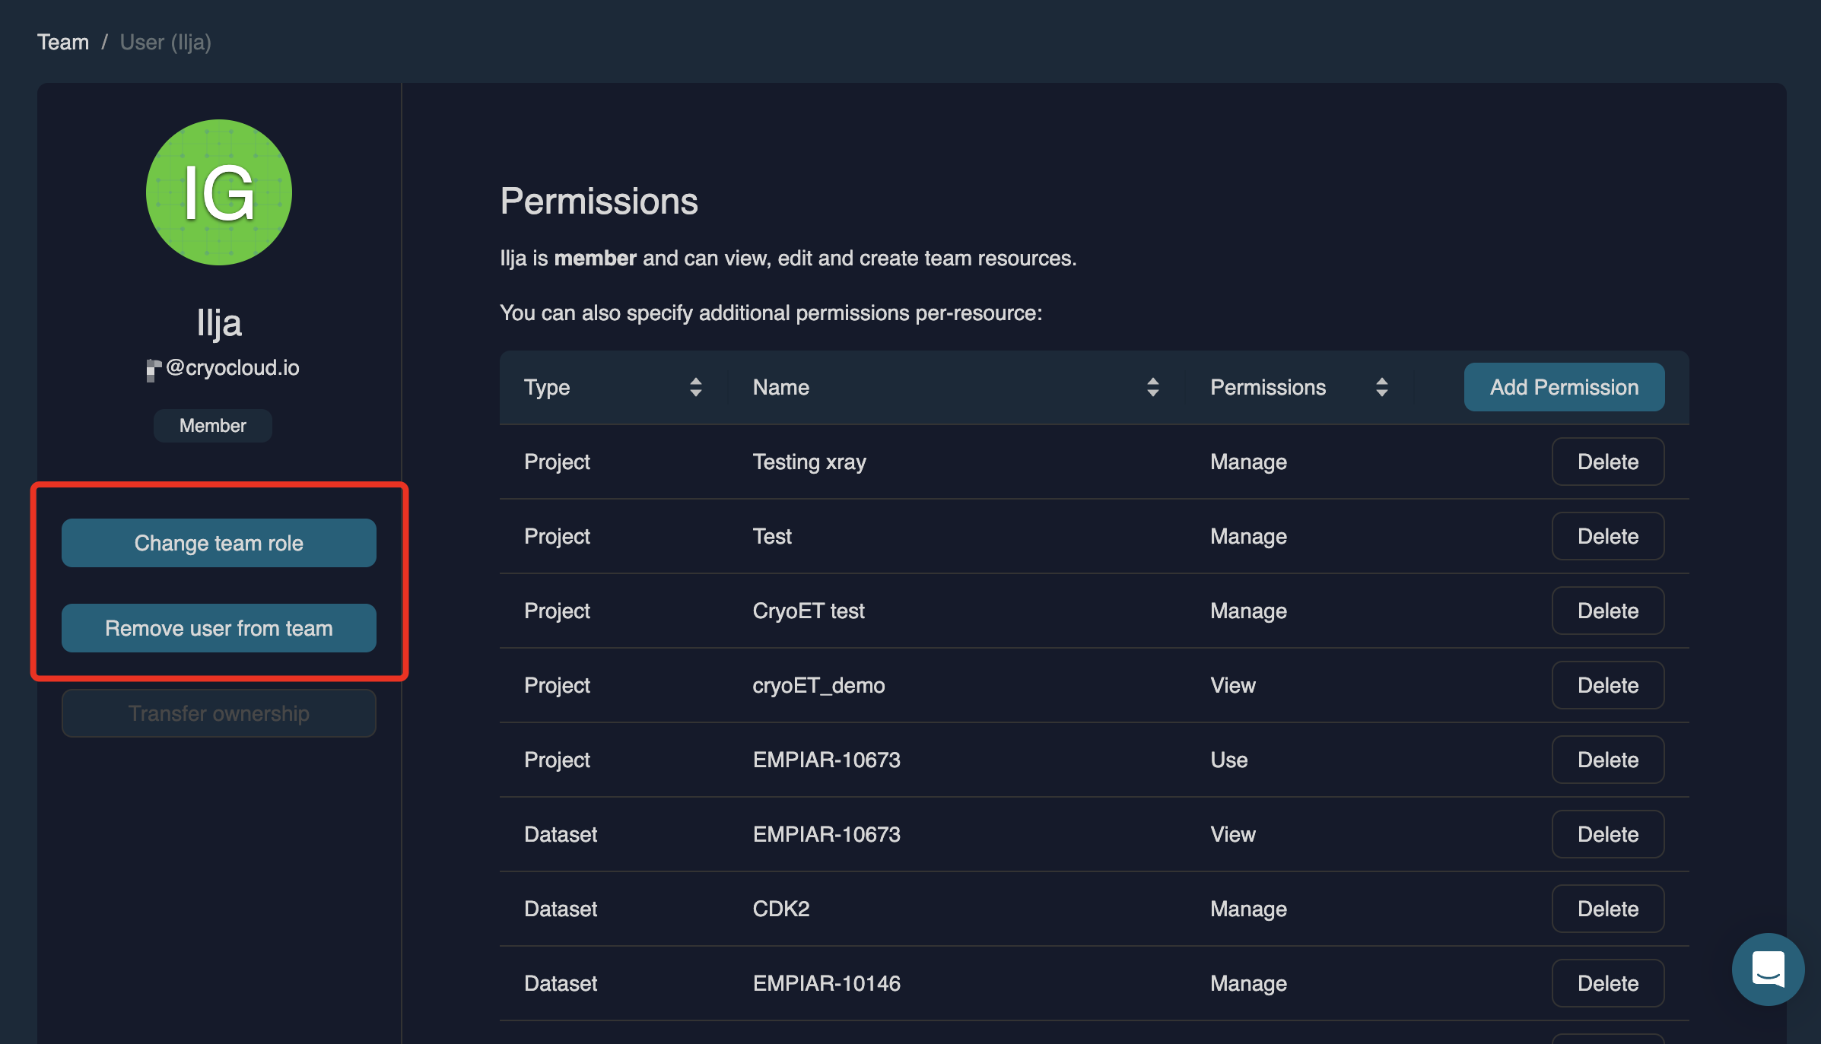Delete the Testing xray permission
This screenshot has width=1821, height=1044.
pyautogui.click(x=1607, y=462)
